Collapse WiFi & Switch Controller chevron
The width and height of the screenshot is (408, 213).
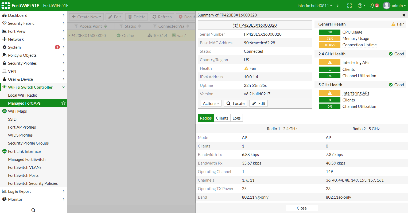coord(64,87)
